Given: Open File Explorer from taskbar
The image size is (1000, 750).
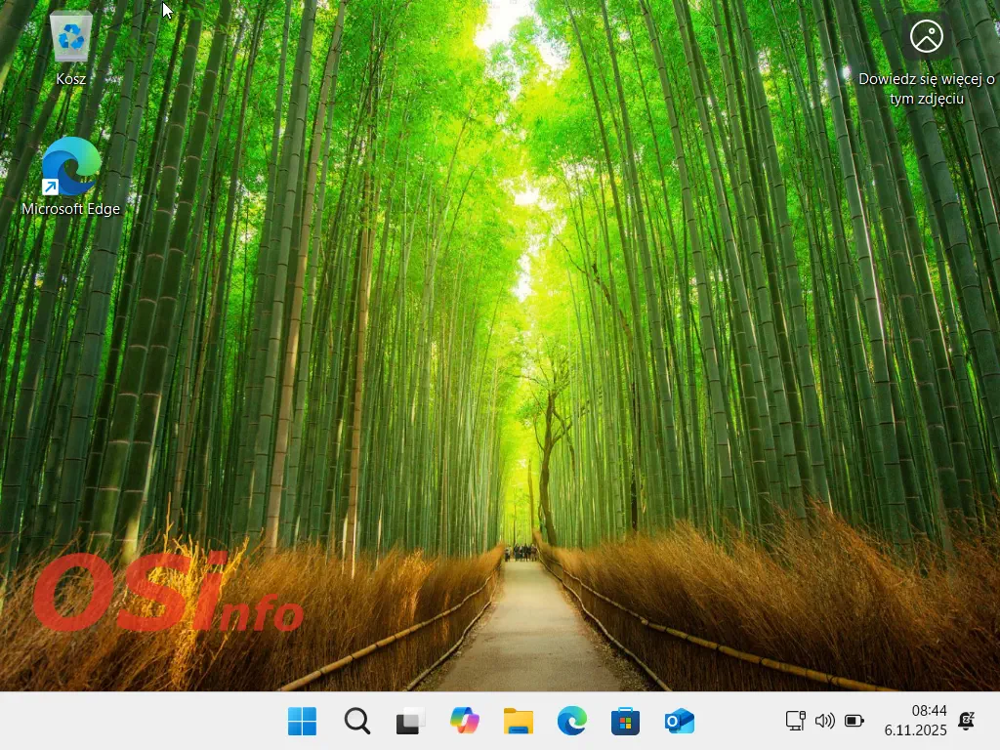Looking at the screenshot, I should pyautogui.click(x=519, y=722).
